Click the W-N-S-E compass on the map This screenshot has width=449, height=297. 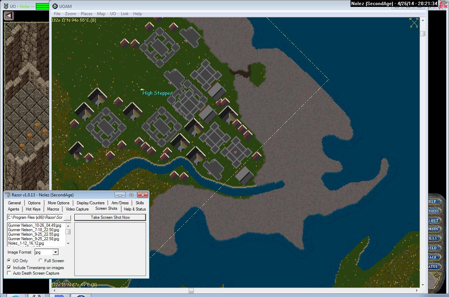(x=414, y=23)
